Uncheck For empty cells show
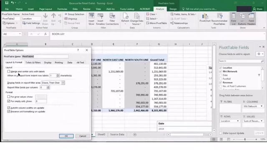 [x=9, y=101]
